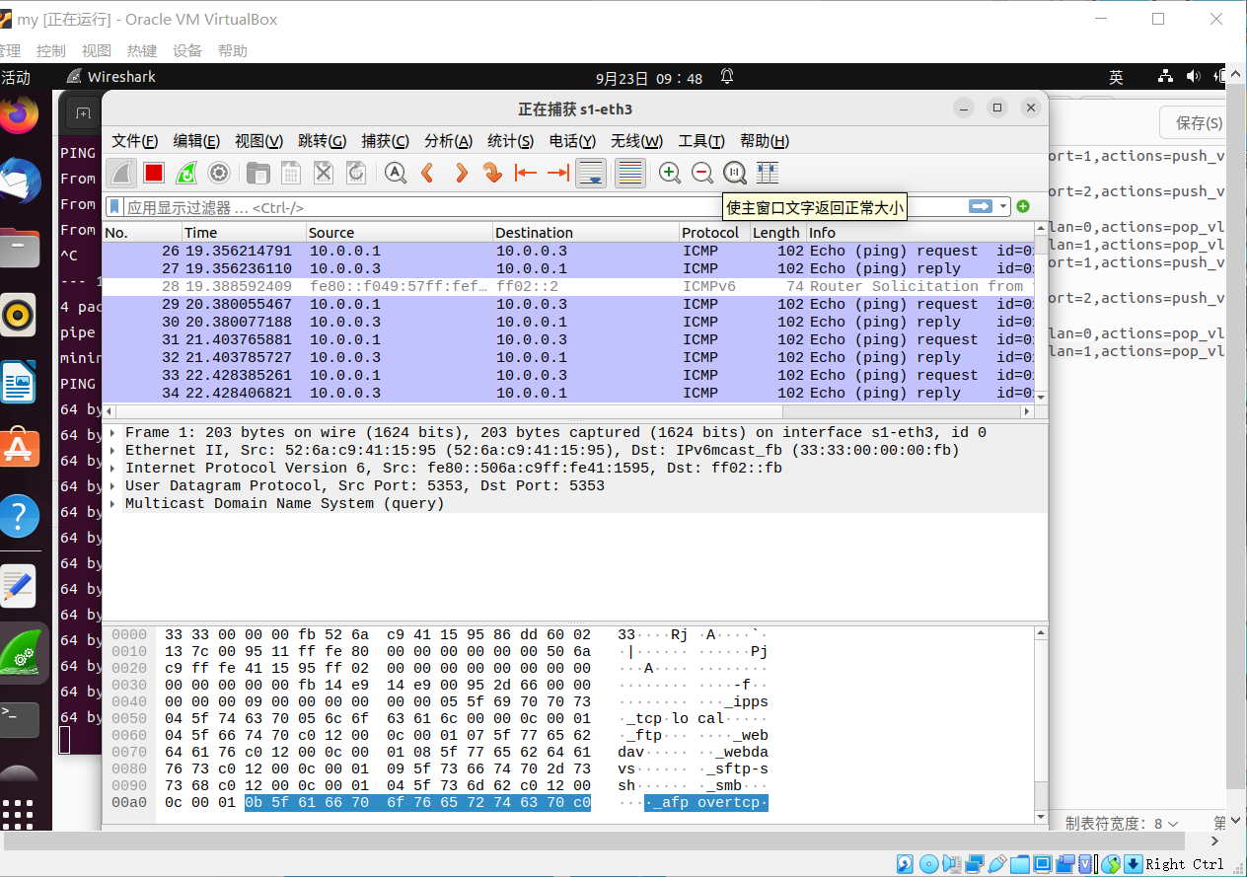The width and height of the screenshot is (1247, 877).
Task: Zoom in main window text
Action: (x=670, y=174)
